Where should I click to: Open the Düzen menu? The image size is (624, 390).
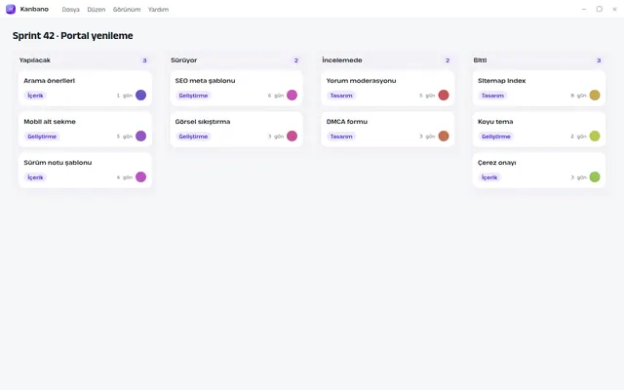coord(97,9)
